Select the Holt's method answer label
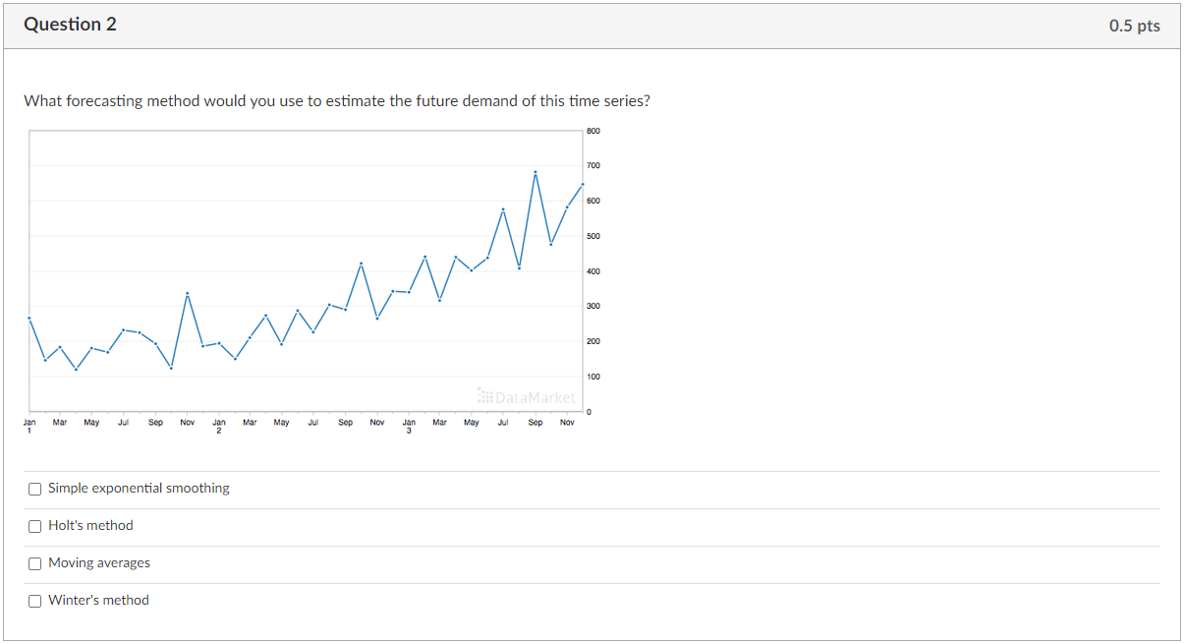The image size is (1185, 644). click(90, 525)
